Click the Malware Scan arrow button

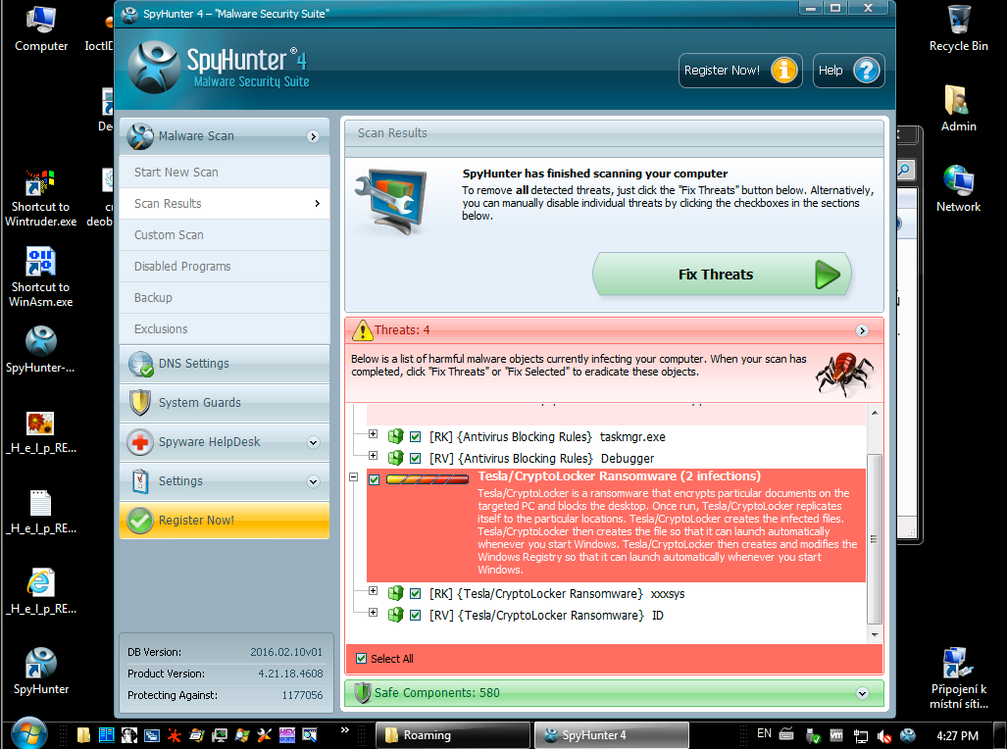click(314, 136)
